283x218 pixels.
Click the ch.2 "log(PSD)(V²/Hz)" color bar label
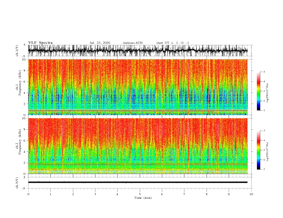(x=267, y=152)
